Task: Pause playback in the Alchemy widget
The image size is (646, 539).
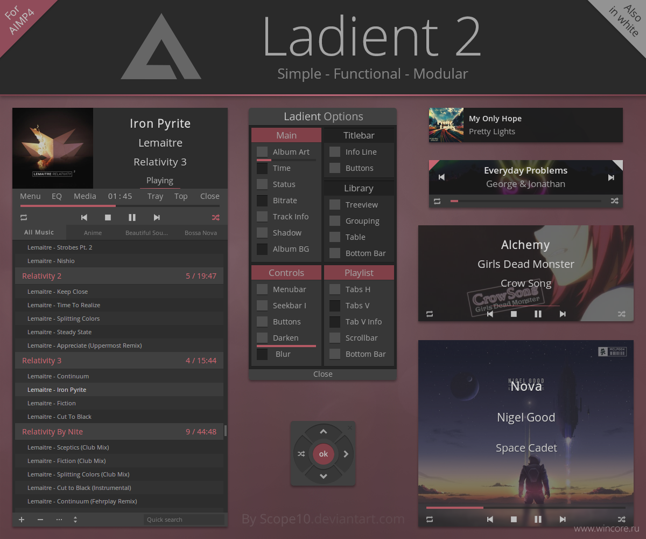Action: pos(538,314)
